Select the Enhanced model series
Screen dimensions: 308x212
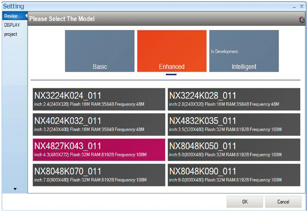coord(172,51)
